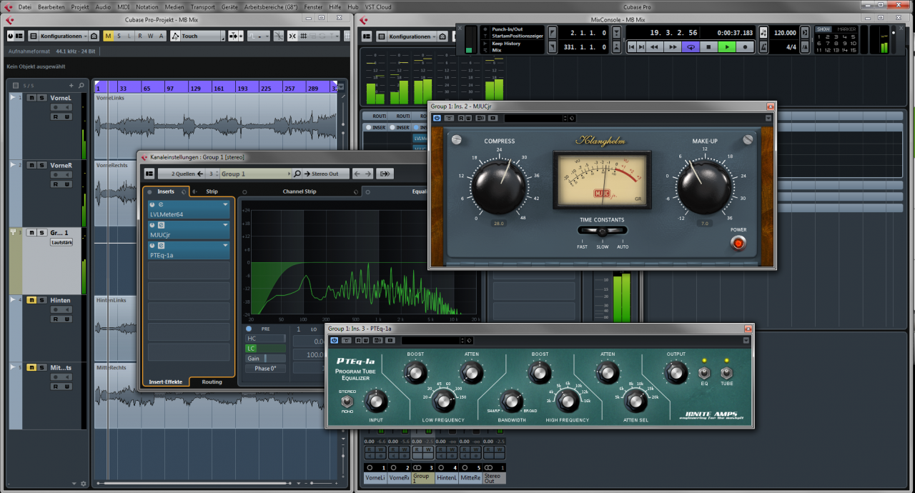915x493 pixels.
Task: Go to next channel arrow in Kanaleinstellungen
Action: coord(367,174)
